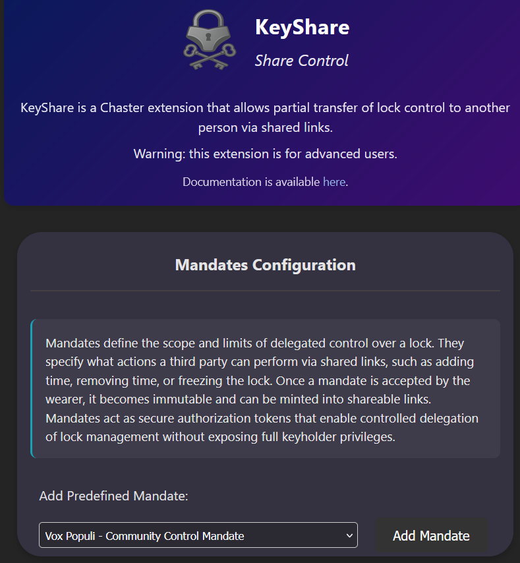Open the documentation via the here link

[333, 182]
